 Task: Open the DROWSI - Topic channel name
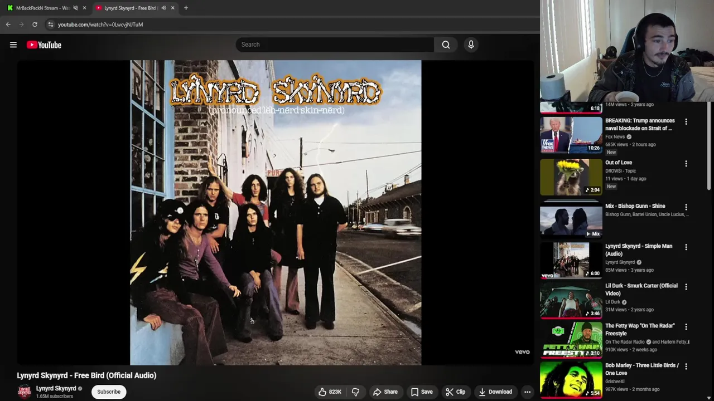[621, 171]
